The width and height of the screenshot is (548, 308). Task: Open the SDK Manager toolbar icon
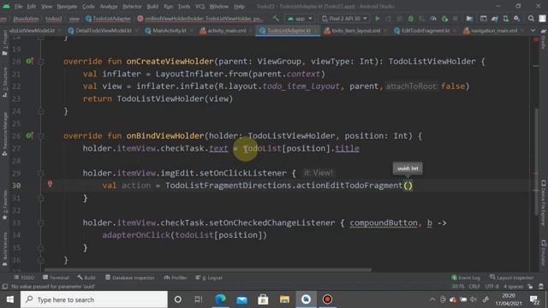[517, 18]
